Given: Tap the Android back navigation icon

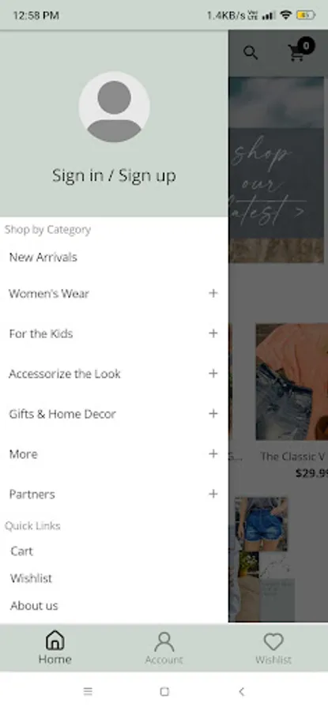Looking at the screenshot, I should (x=241, y=691).
